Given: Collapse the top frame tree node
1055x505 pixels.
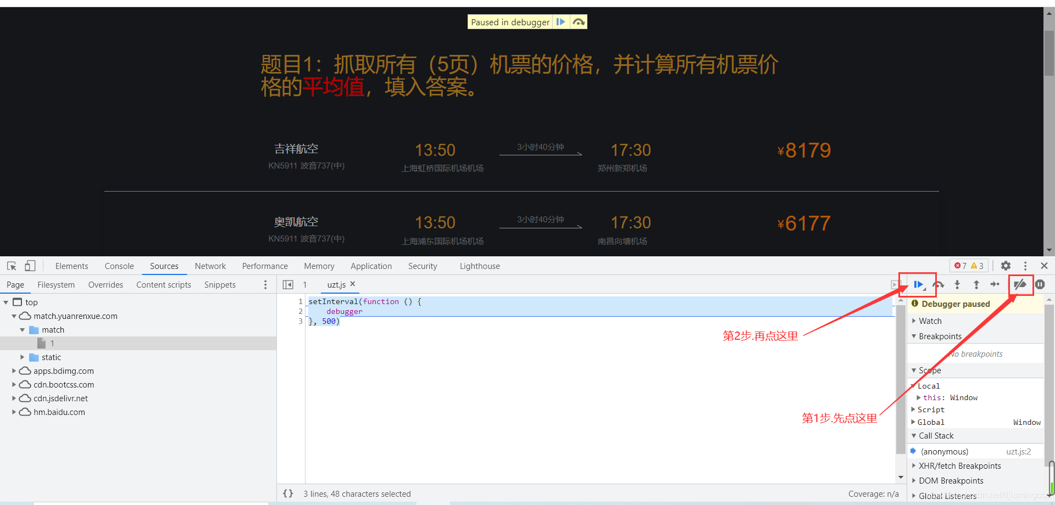Looking at the screenshot, I should tap(6, 302).
